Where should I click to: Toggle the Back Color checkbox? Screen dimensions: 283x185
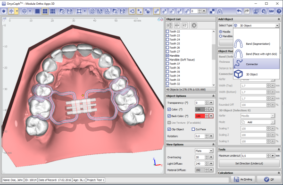click(169, 116)
